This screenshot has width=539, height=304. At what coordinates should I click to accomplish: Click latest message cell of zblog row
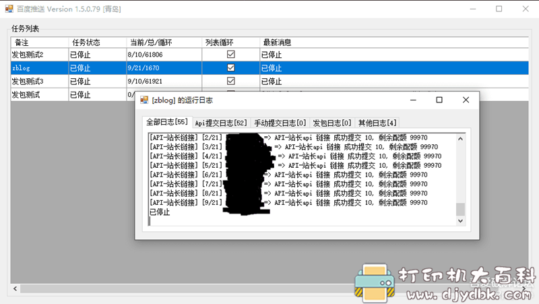tap(394, 68)
